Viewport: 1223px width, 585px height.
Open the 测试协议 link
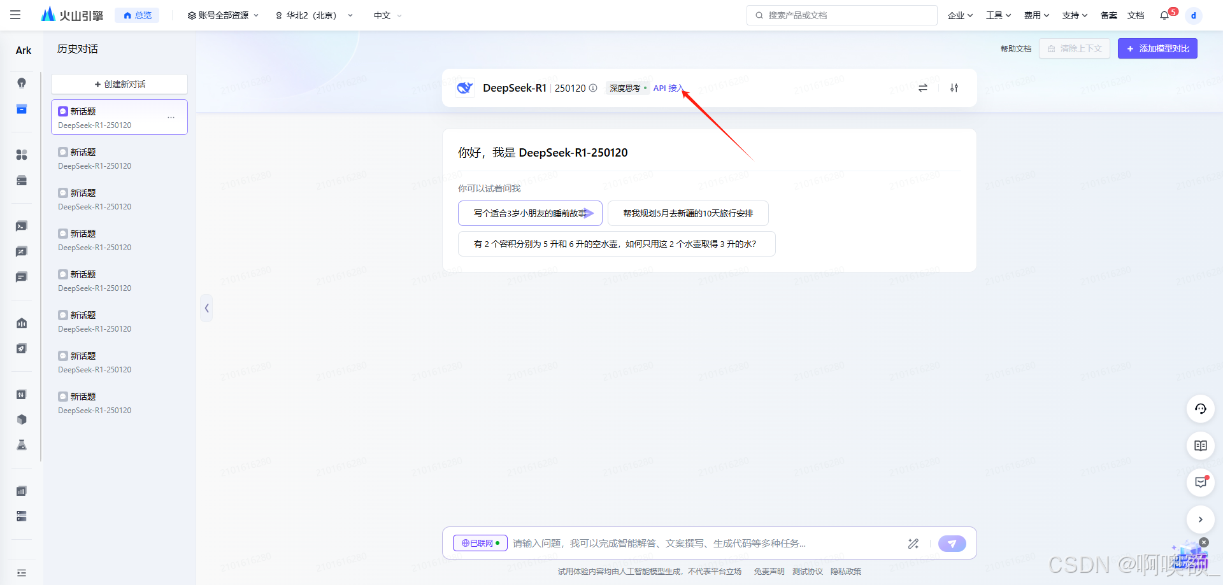tap(807, 571)
